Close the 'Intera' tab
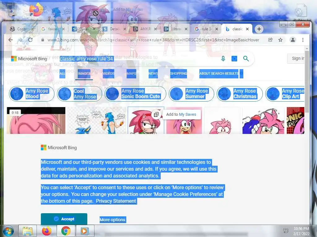 186,29
